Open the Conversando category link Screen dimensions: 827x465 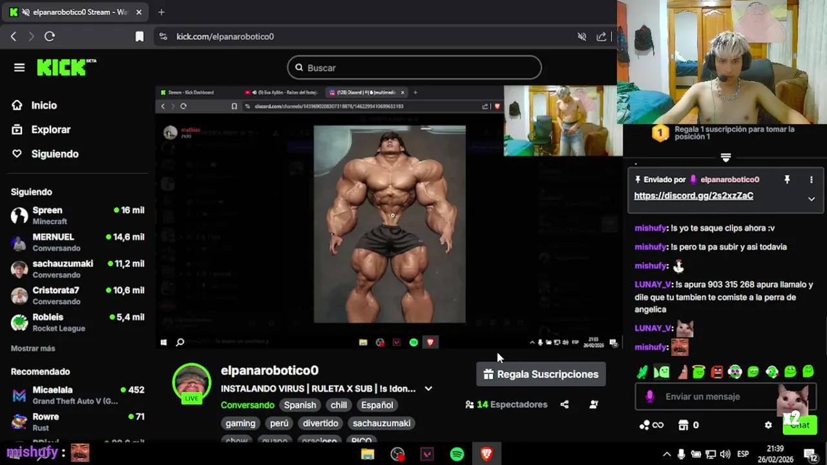pyautogui.click(x=247, y=405)
